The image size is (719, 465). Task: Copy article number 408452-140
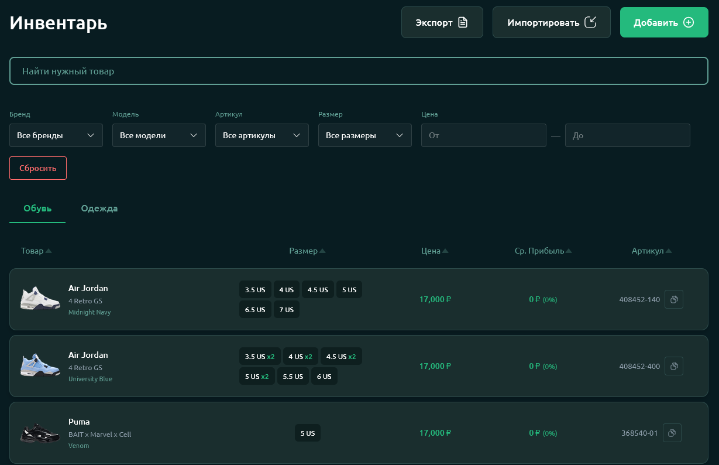pos(673,299)
